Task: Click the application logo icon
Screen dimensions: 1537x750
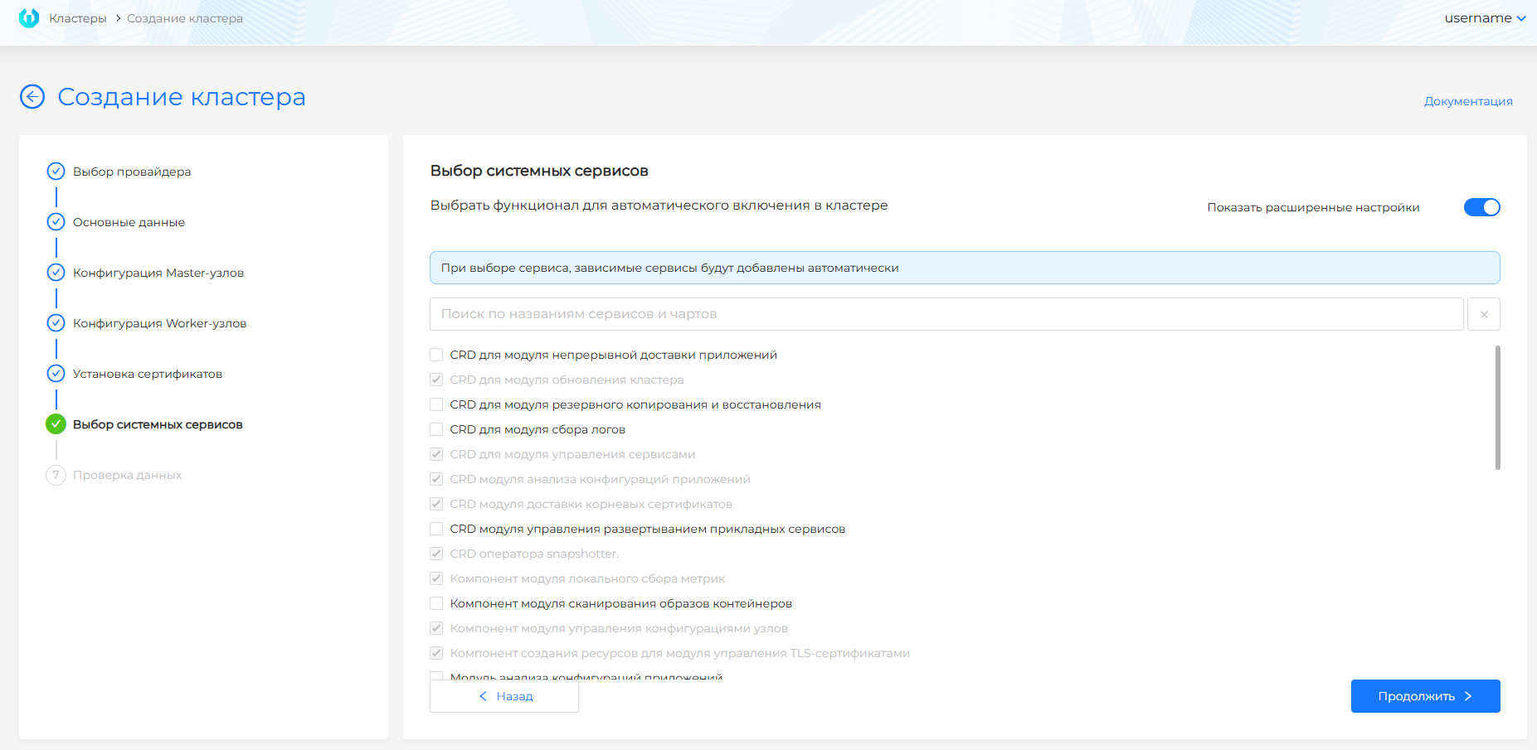Action: click(x=29, y=17)
